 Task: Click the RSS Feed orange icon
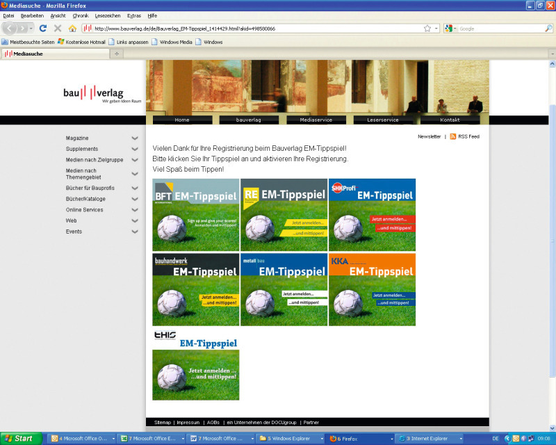tap(453, 136)
